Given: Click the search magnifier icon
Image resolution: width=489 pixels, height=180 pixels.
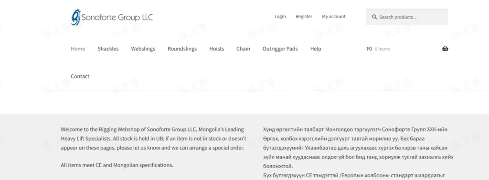Looking at the screenshot, I should 374,17.
